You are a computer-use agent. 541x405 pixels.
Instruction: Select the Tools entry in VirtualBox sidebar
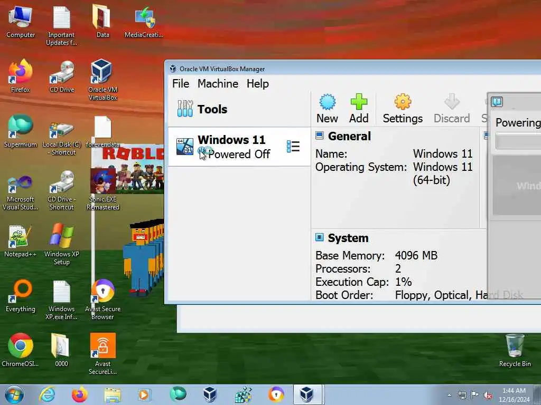pyautogui.click(x=239, y=109)
